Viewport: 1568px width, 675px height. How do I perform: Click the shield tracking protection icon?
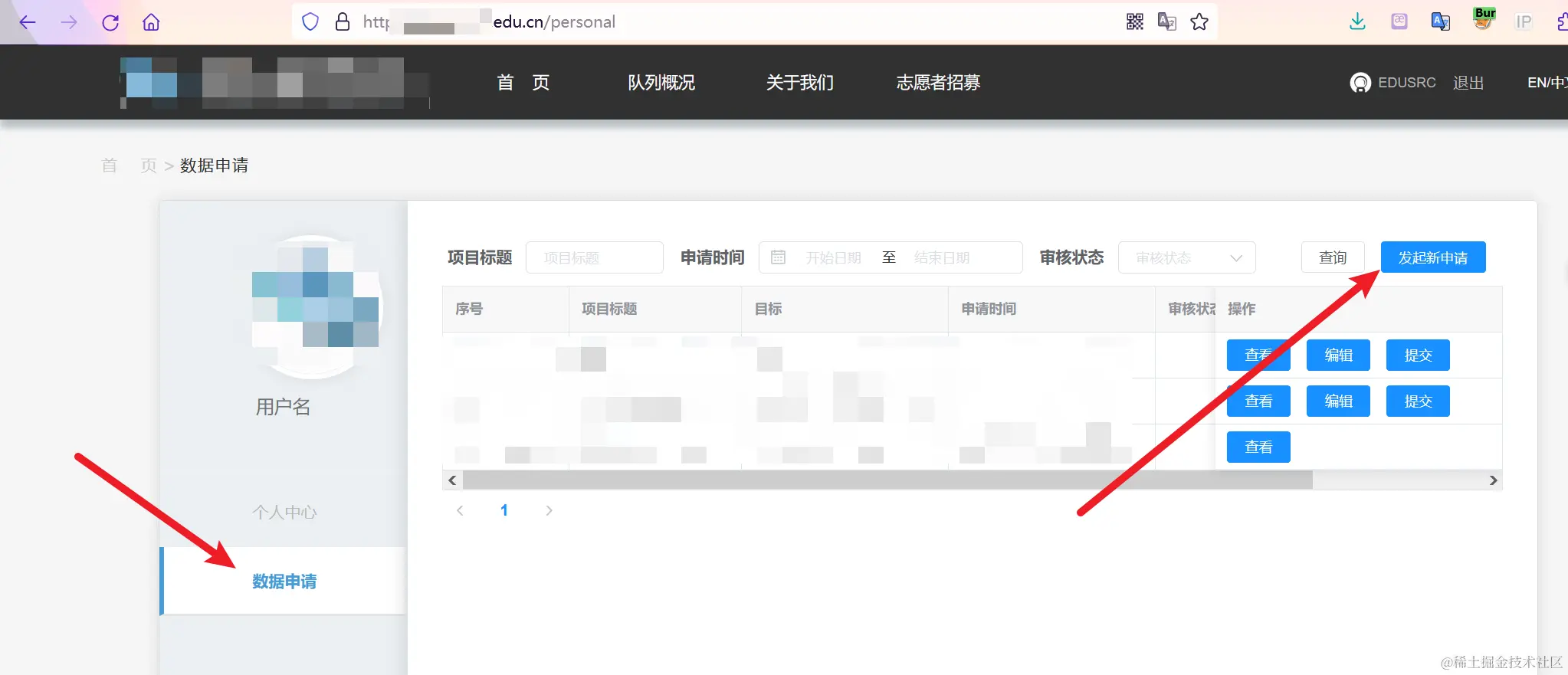(310, 21)
